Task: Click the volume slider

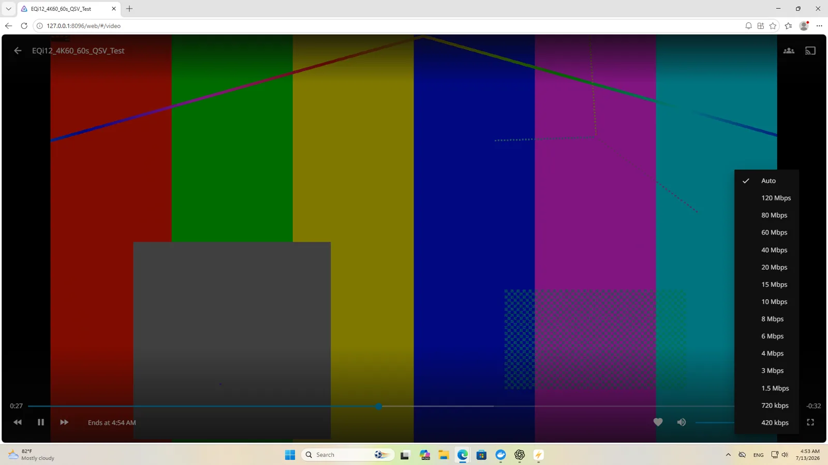Action: tap(715, 422)
